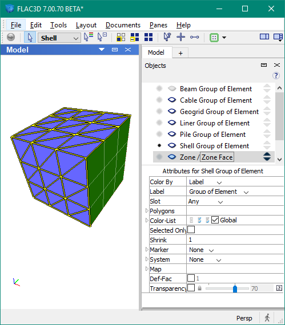The image size is (285, 325).
Task: Click the distance measure tool icon
Action: 194,37
